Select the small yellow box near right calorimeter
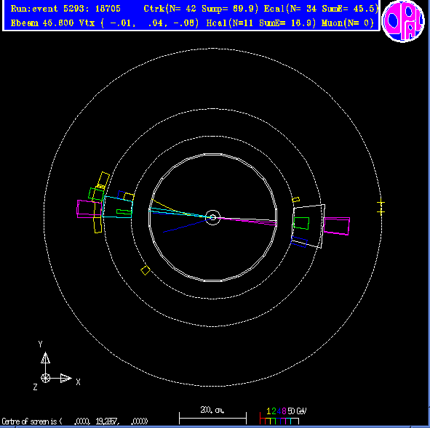Viewport: 430px width, 428px height. (295, 200)
